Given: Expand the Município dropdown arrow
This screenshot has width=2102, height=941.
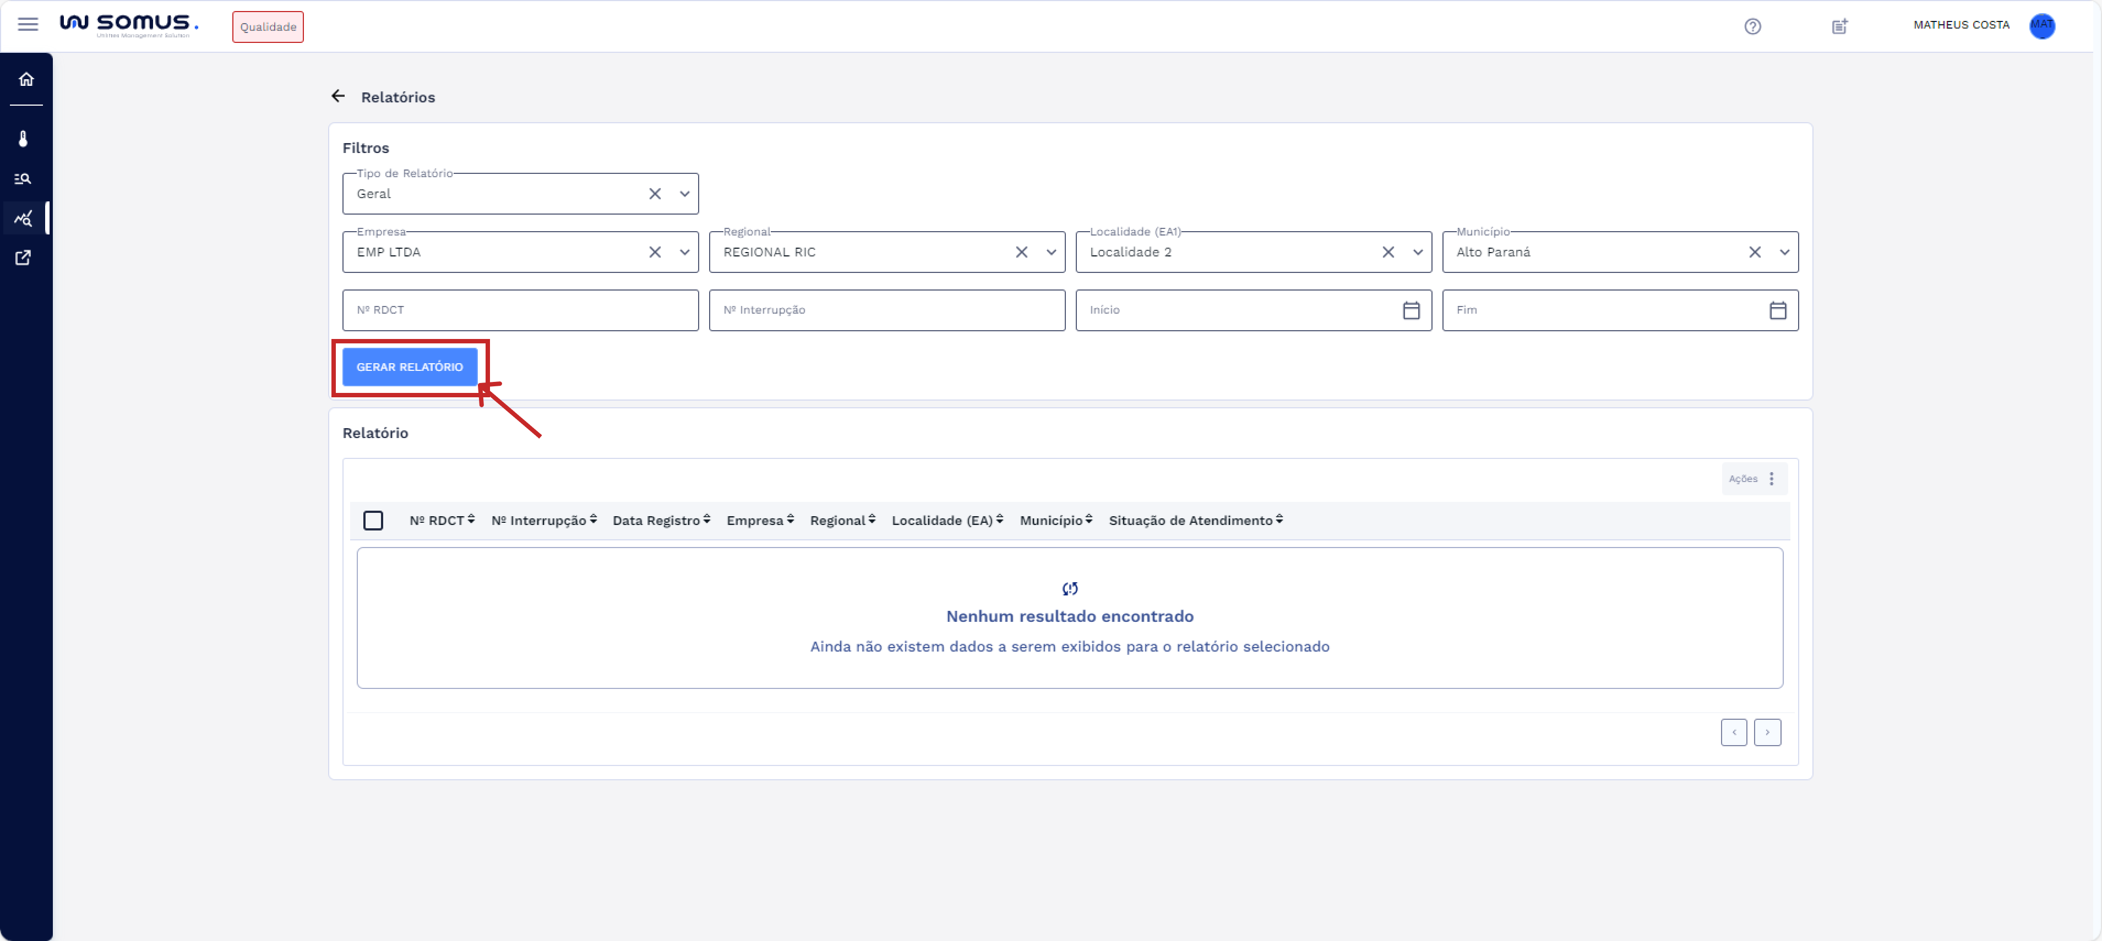Looking at the screenshot, I should (1784, 253).
